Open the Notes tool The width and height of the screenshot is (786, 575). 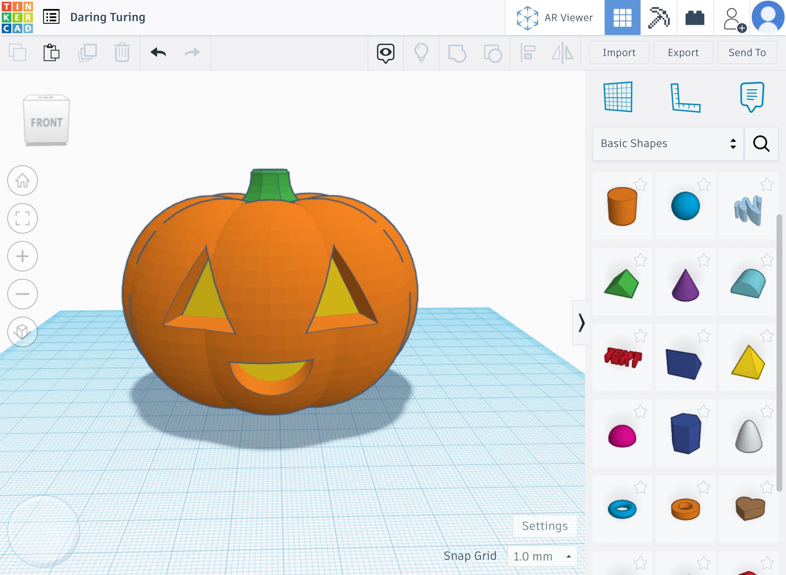(752, 97)
